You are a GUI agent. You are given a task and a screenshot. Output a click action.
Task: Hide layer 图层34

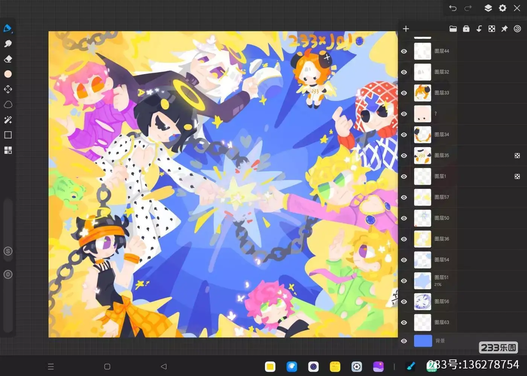404,135
